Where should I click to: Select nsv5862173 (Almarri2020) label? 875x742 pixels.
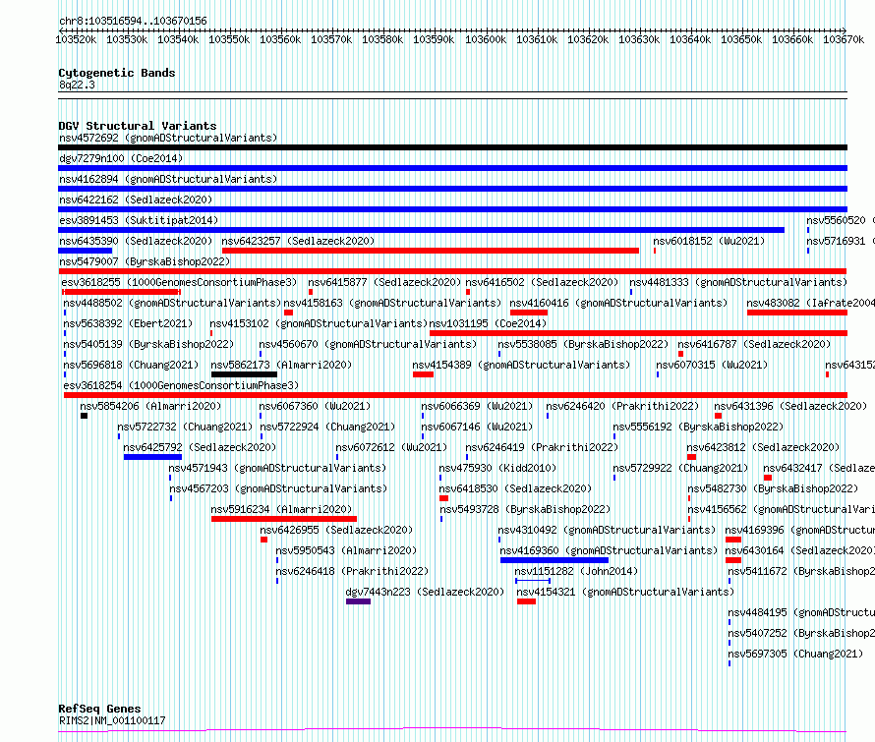[x=281, y=365]
